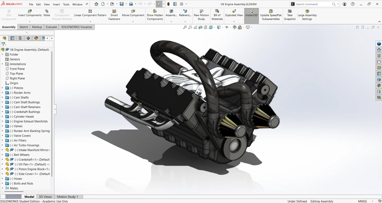Open the Markup tab
Screen dimensions: 382x203
click(x=37, y=27)
